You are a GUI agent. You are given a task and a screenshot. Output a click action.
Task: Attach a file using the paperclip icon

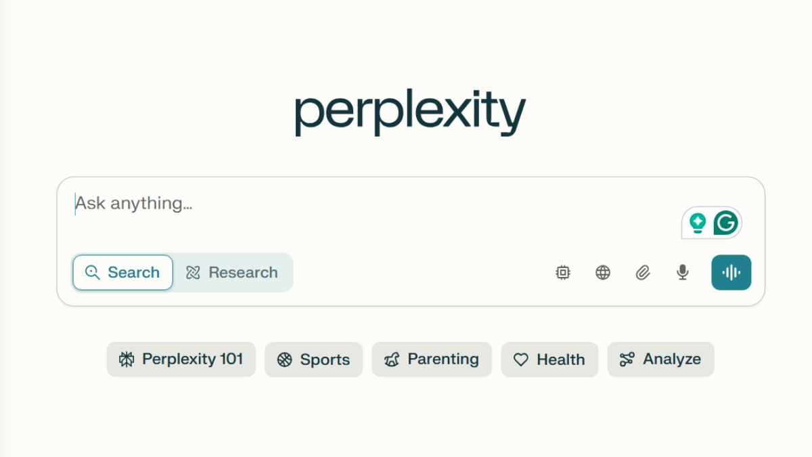(642, 272)
